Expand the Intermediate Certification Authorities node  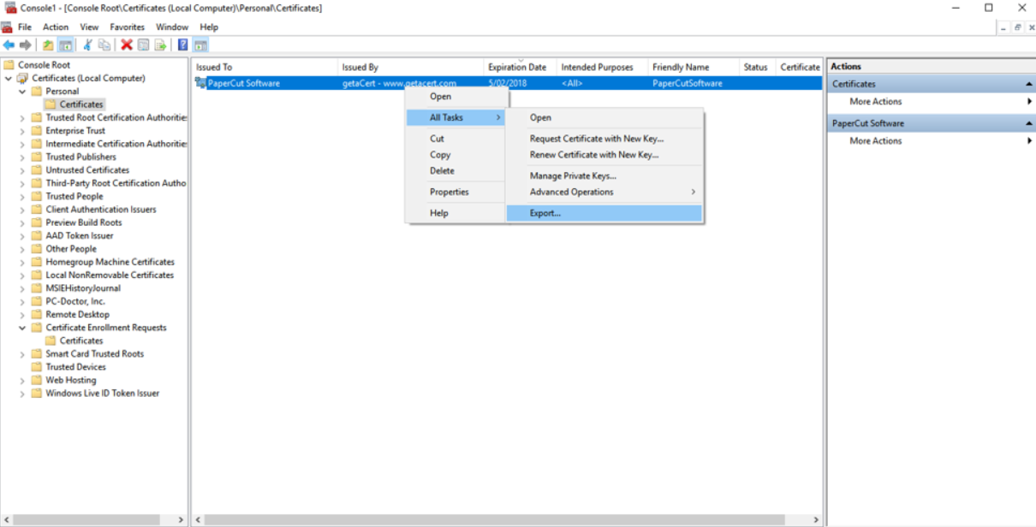[22, 144]
